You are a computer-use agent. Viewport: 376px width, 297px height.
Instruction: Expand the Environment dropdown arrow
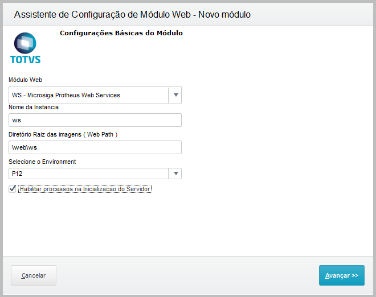click(x=175, y=174)
